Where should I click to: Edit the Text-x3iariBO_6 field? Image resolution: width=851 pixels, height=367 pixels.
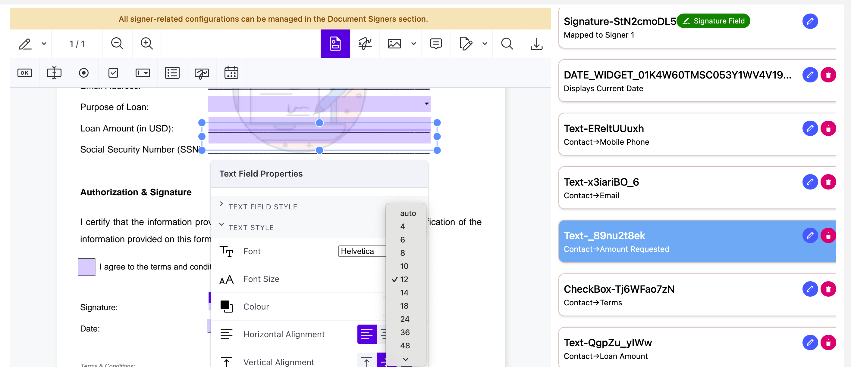pyautogui.click(x=810, y=182)
